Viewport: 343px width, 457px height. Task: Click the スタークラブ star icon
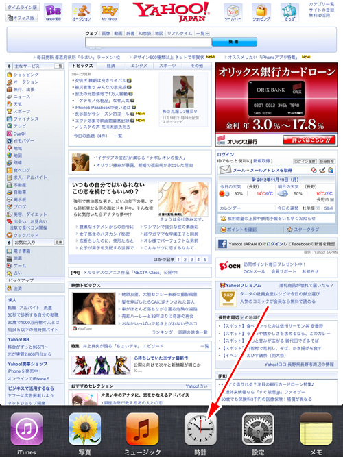289,230
